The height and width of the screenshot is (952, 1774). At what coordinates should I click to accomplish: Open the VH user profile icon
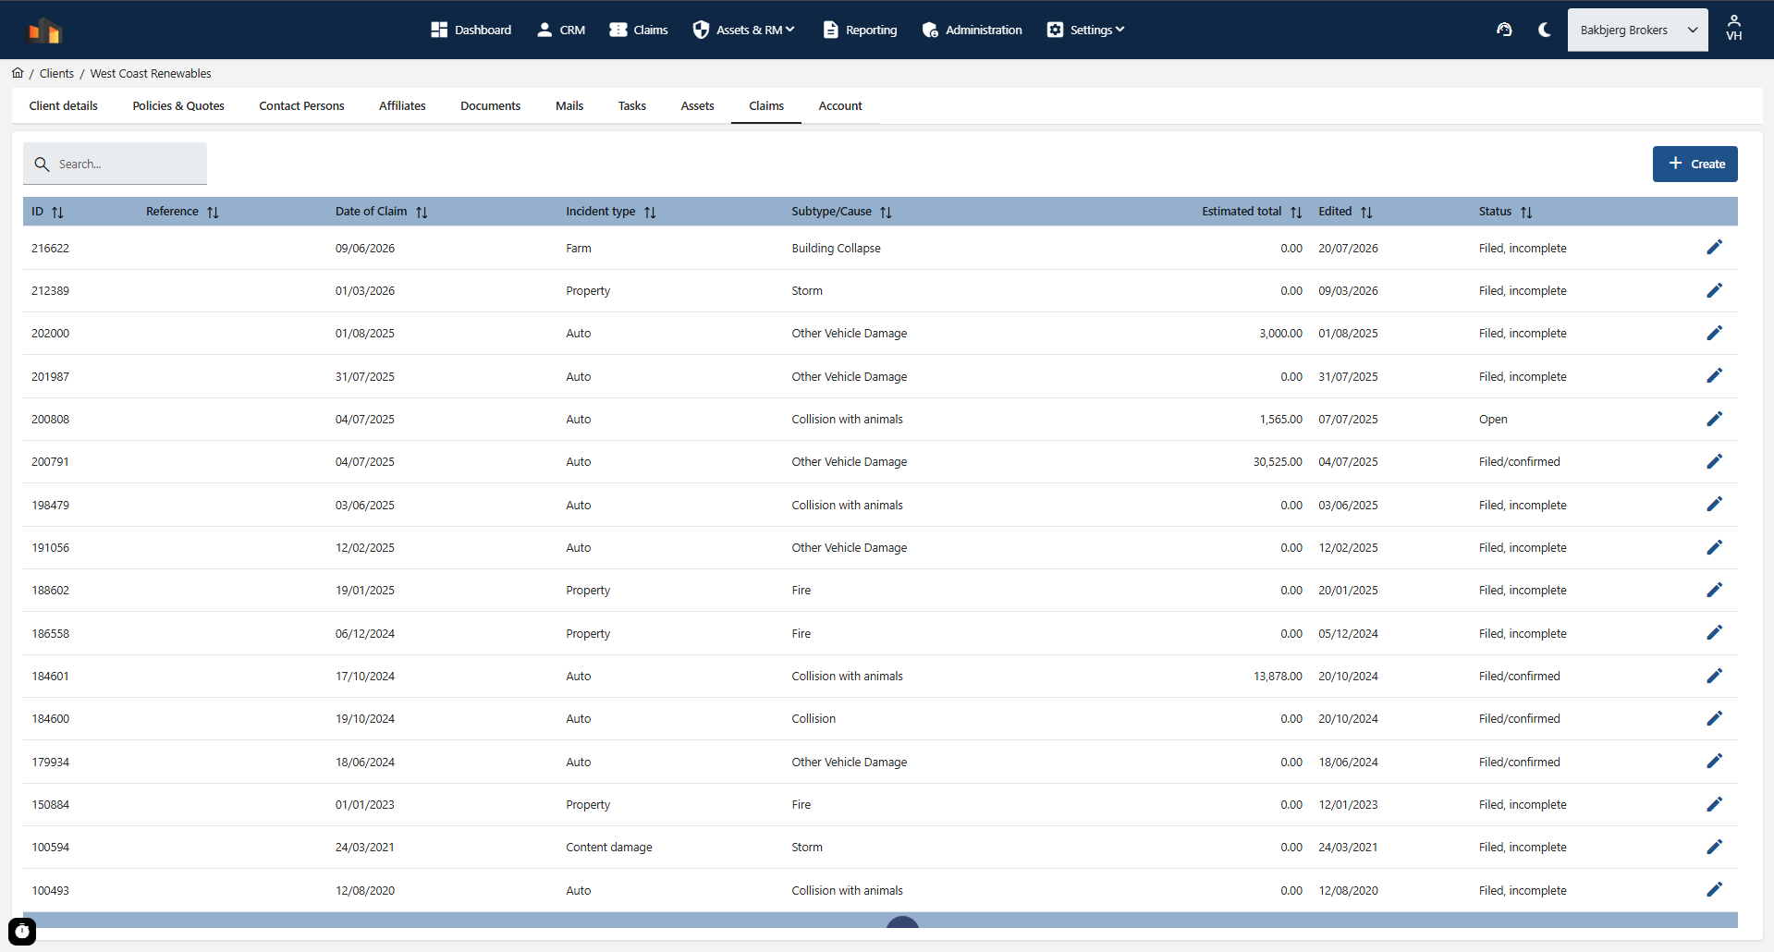(x=1733, y=29)
